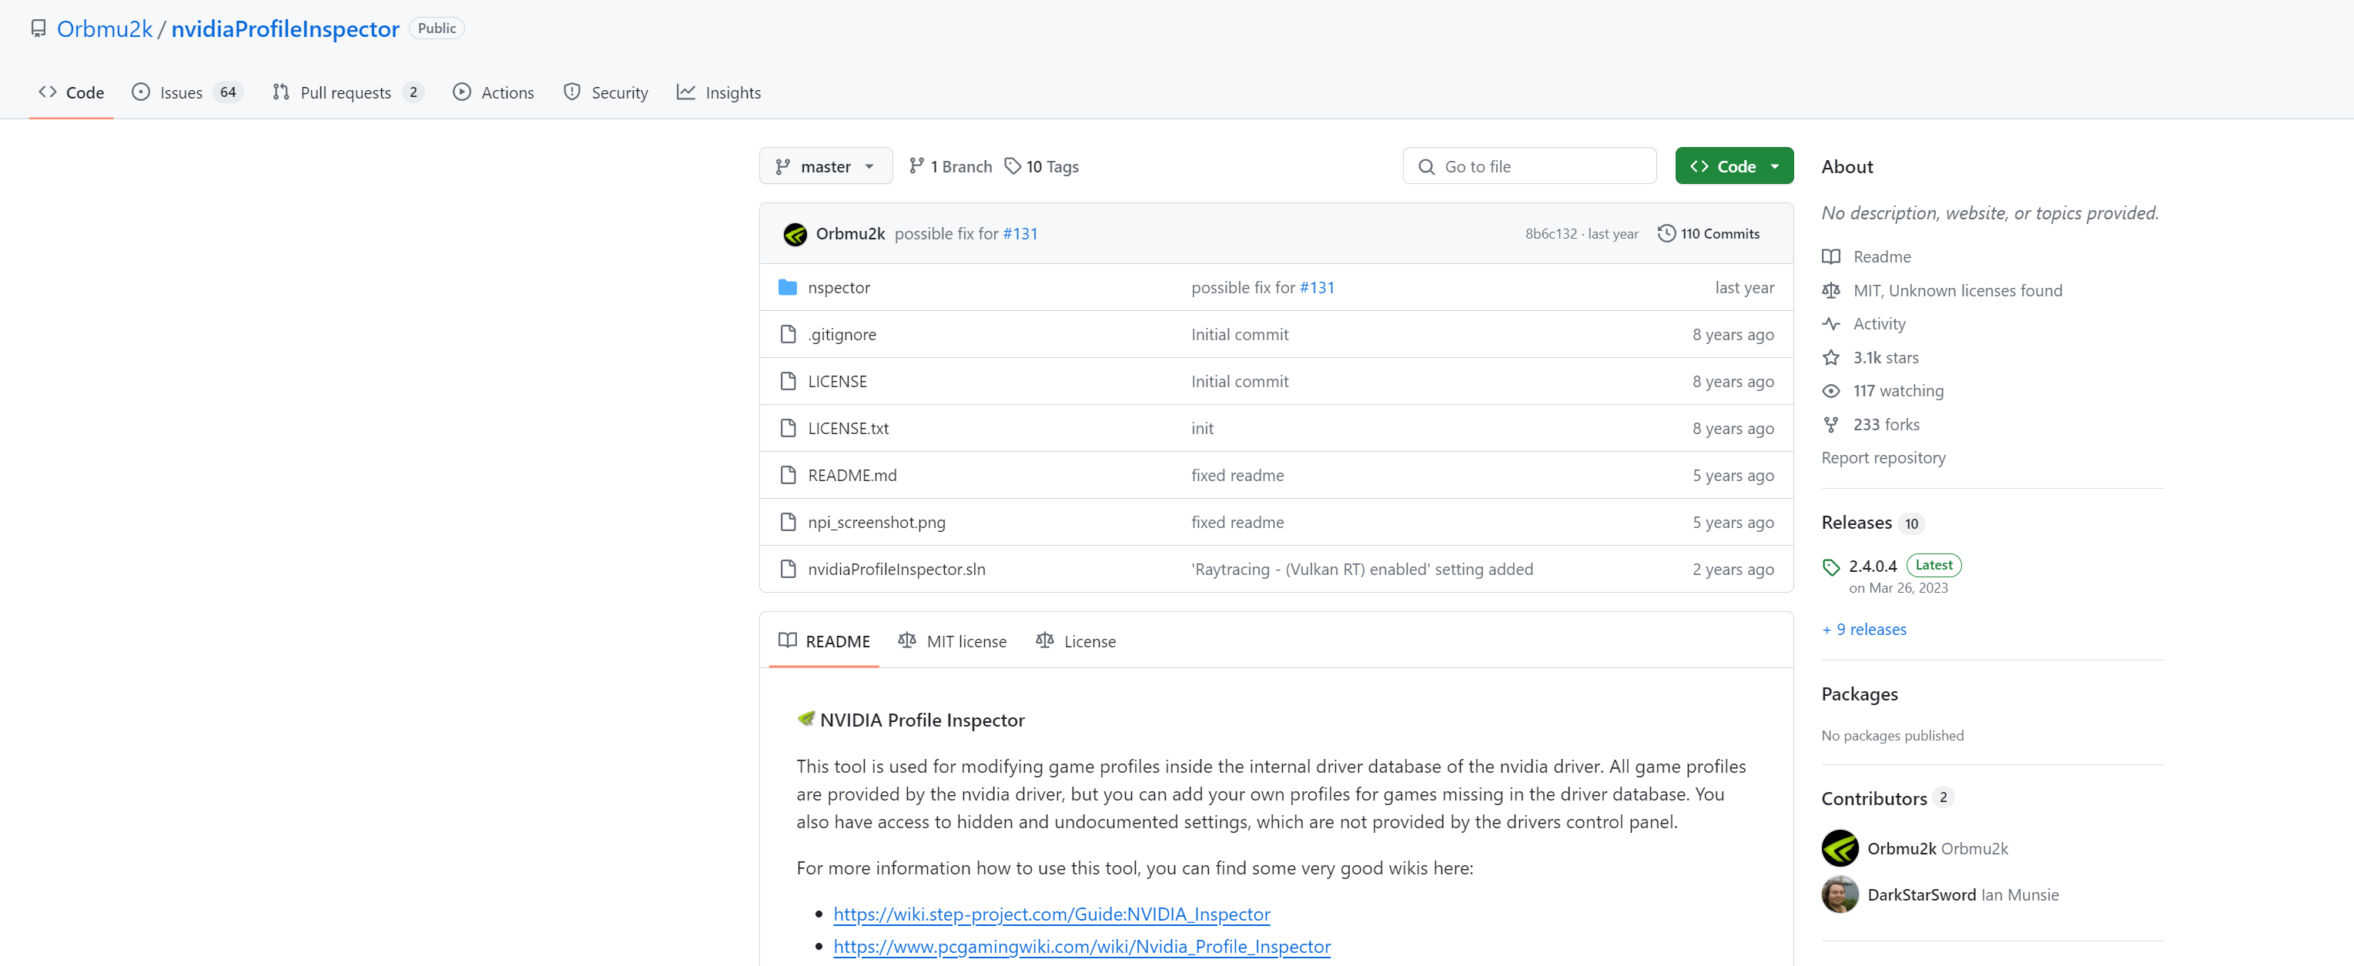Click the tags icon next to 10 Tags
2354x966 pixels.
1013,166
